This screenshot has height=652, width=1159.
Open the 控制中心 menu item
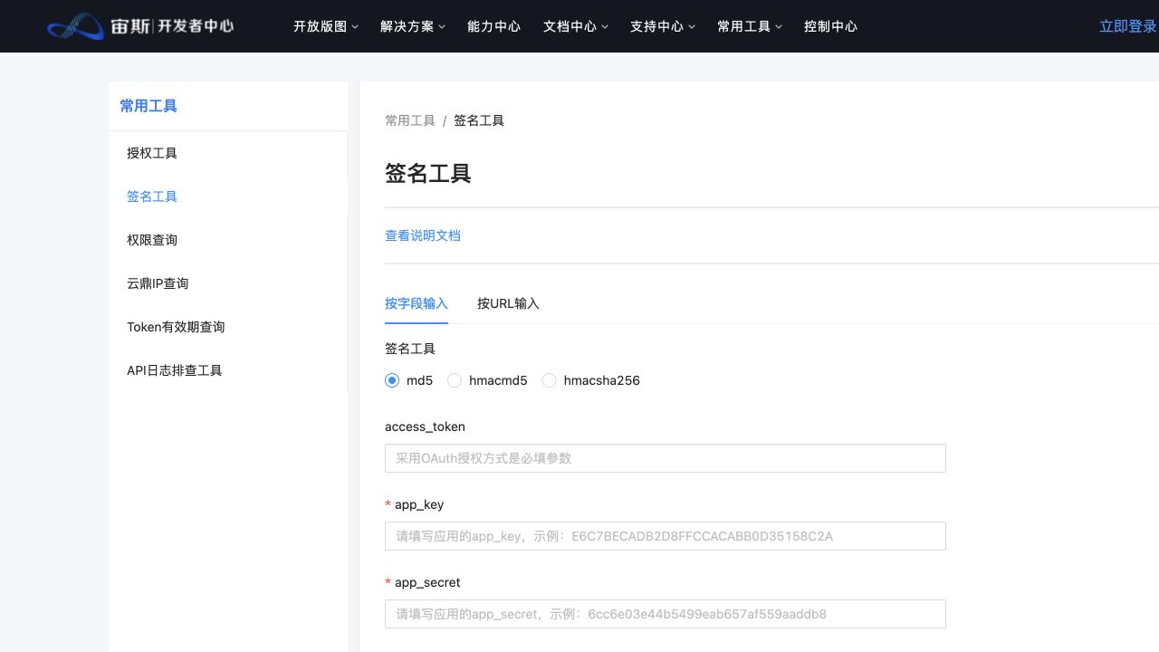click(831, 26)
